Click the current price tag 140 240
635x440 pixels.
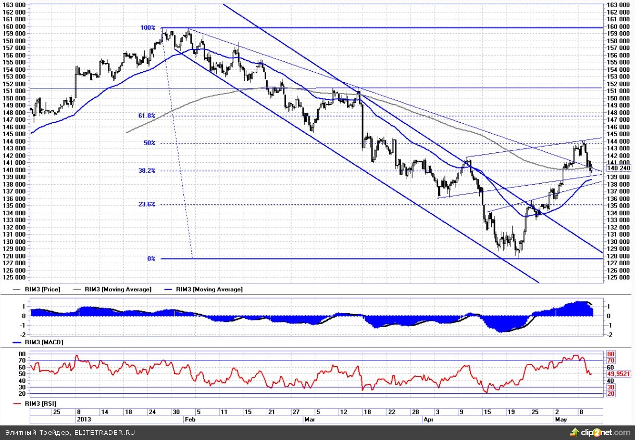(x=619, y=168)
